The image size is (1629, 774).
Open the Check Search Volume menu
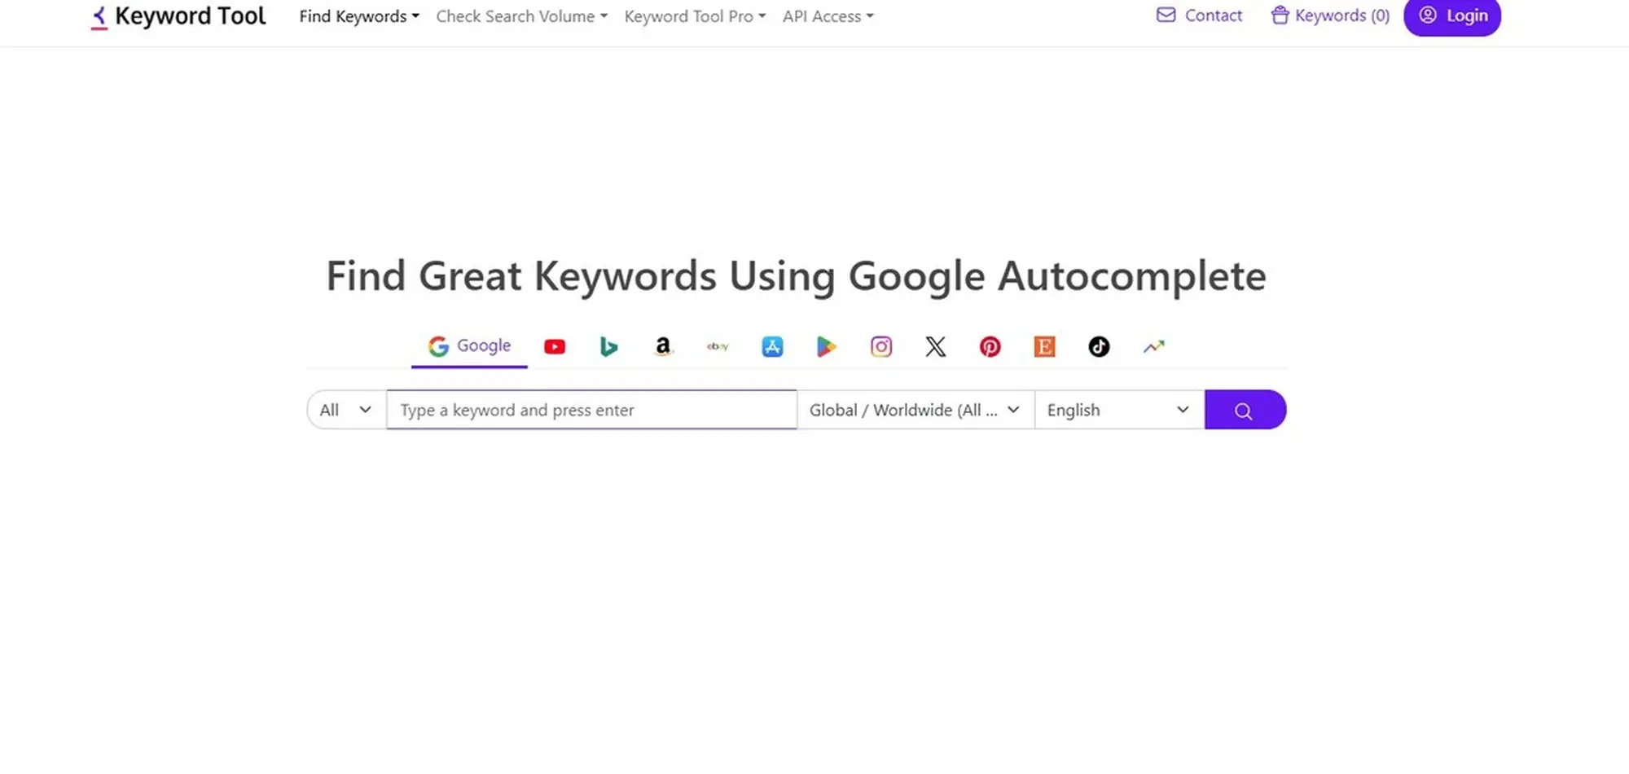[x=522, y=16]
